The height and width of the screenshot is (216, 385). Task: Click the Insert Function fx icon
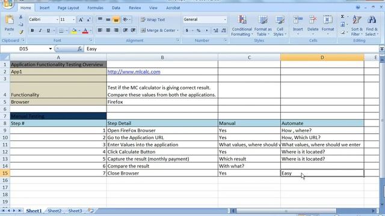click(79, 49)
